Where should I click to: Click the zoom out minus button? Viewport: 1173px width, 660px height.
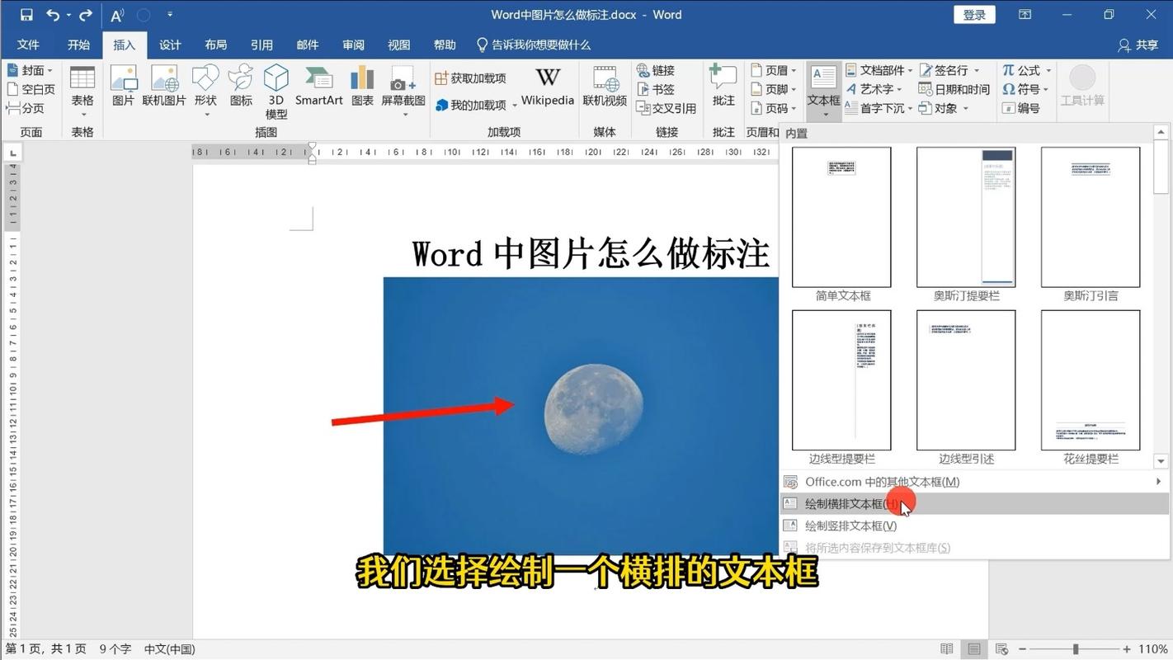click(1023, 649)
